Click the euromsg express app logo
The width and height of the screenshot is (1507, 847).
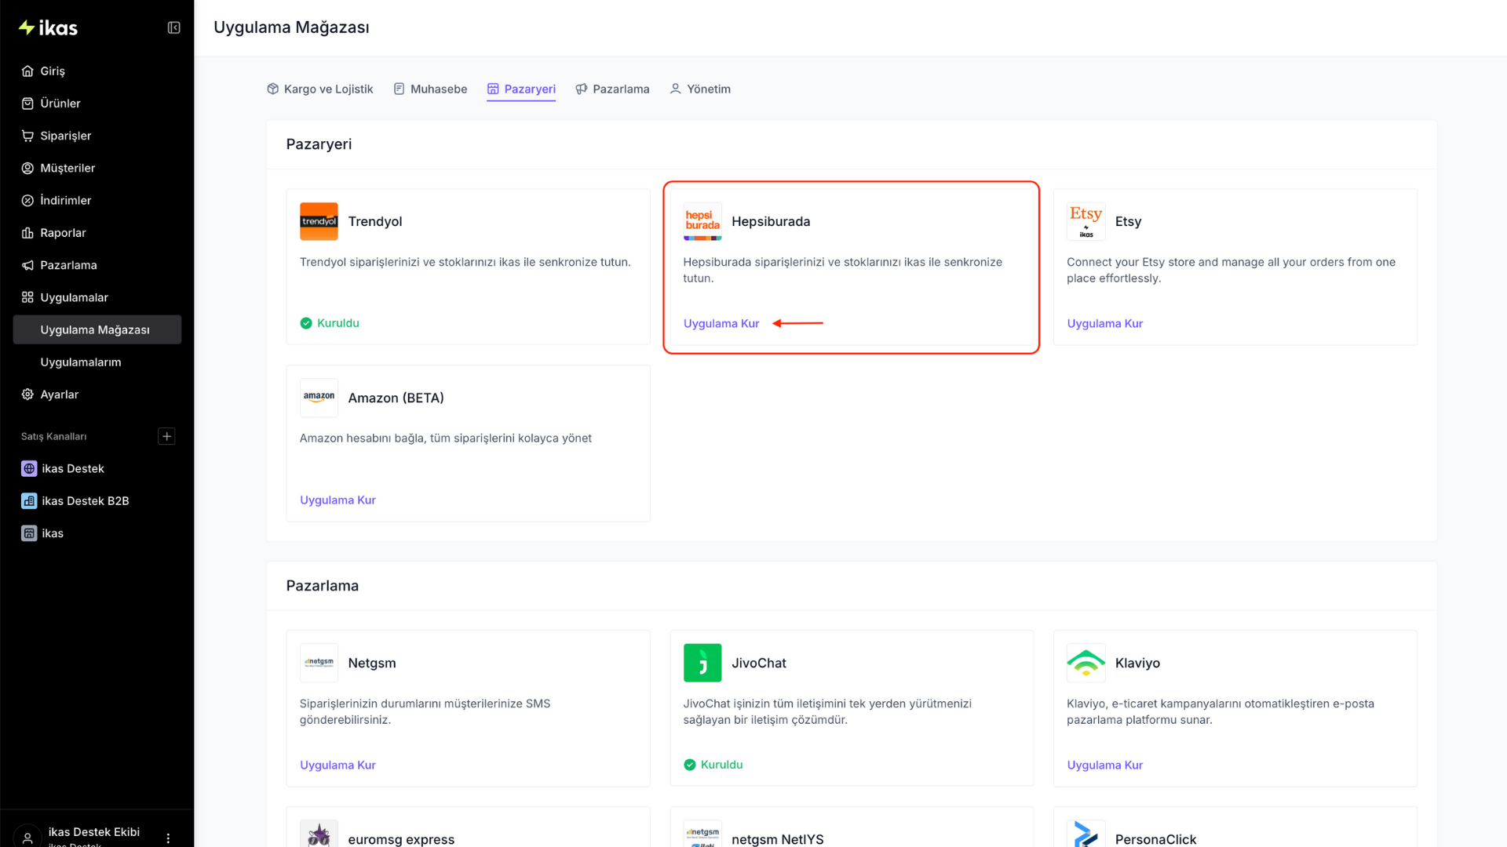coord(319,834)
